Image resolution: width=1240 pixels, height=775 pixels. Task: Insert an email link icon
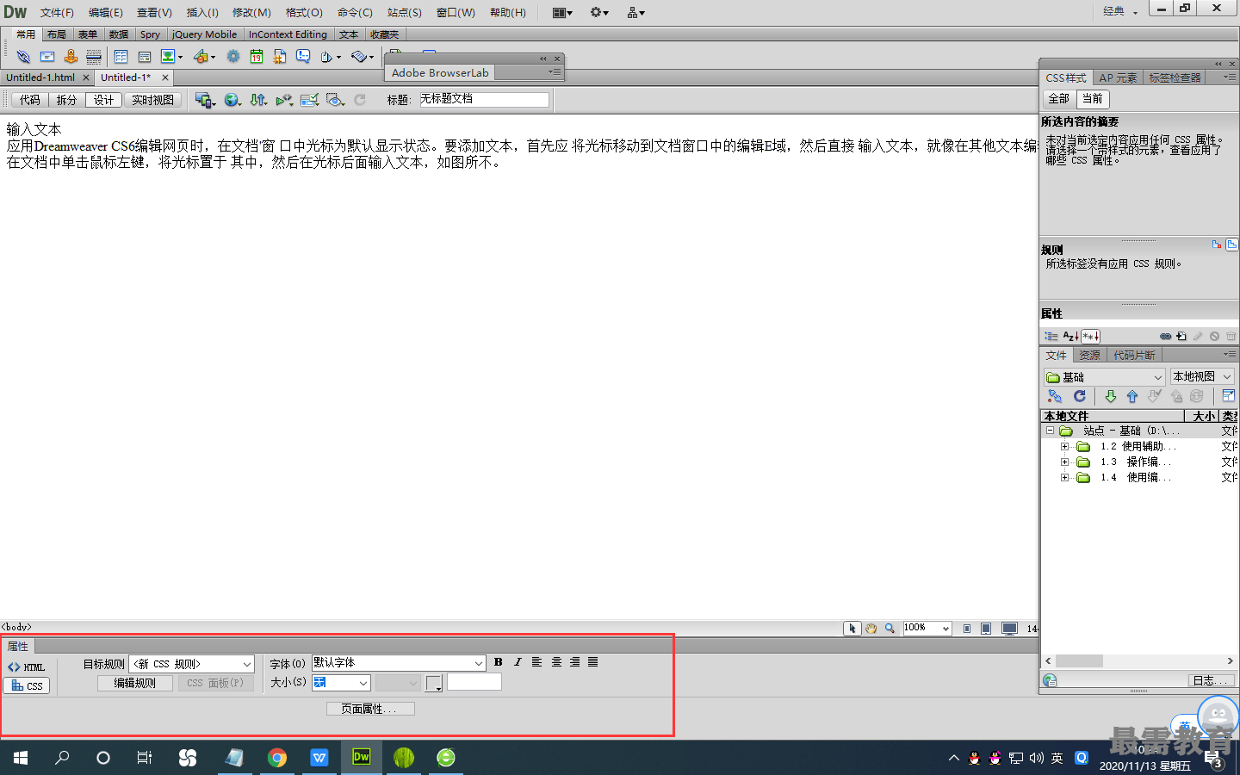coord(47,57)
